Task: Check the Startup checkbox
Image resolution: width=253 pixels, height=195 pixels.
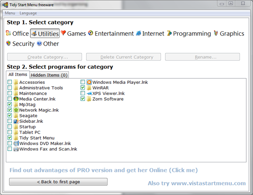Action: tap(10, 127)
